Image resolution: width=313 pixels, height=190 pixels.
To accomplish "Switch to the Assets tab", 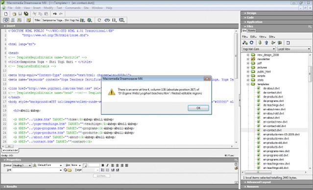I will pos(251,30).
